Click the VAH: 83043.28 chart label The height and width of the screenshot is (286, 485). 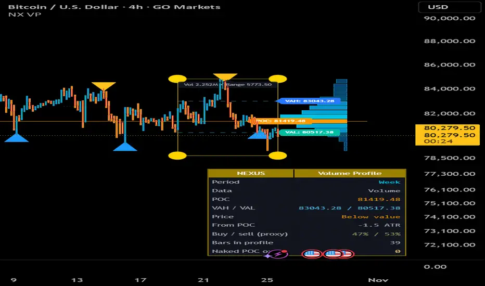click(310, 101)
